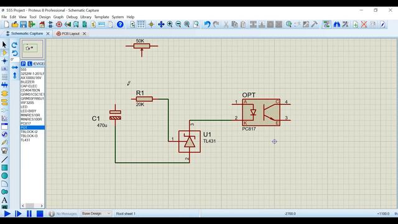Close the PCB Layout tab
Image resolution: width=398 pixels, height=224 pixels.
85,34
